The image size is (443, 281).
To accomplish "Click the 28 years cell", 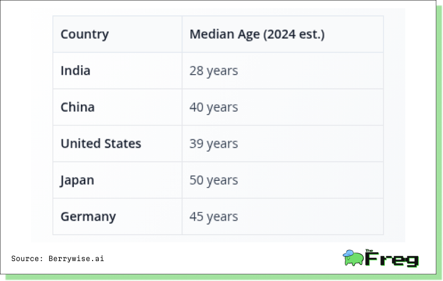I will [213, 70].
